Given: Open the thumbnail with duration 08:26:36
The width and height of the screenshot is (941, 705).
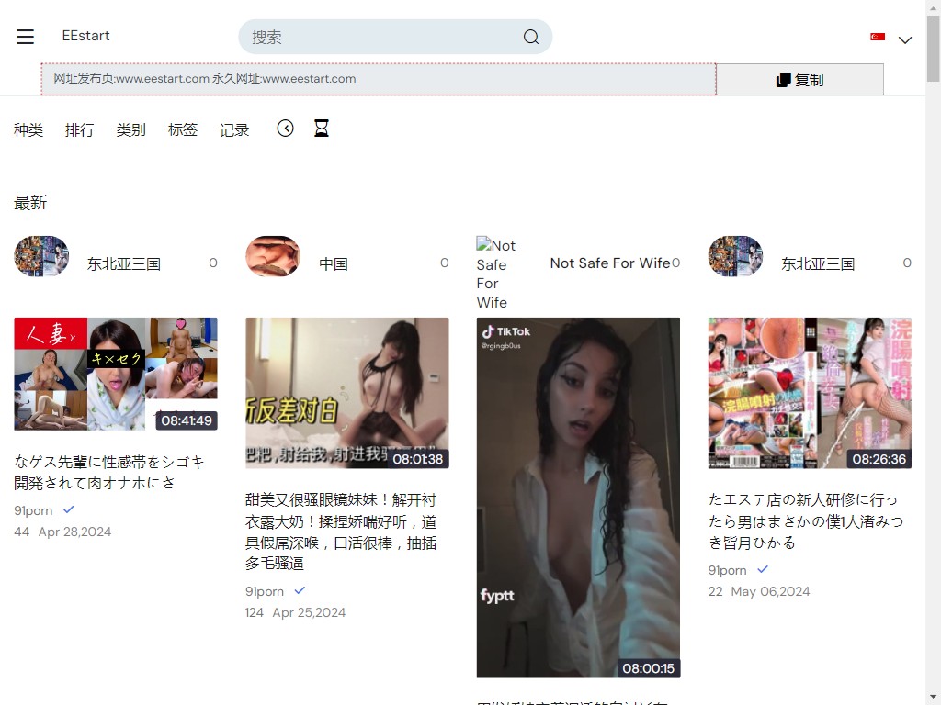Looking at the screenshot, I should point(810,393).
